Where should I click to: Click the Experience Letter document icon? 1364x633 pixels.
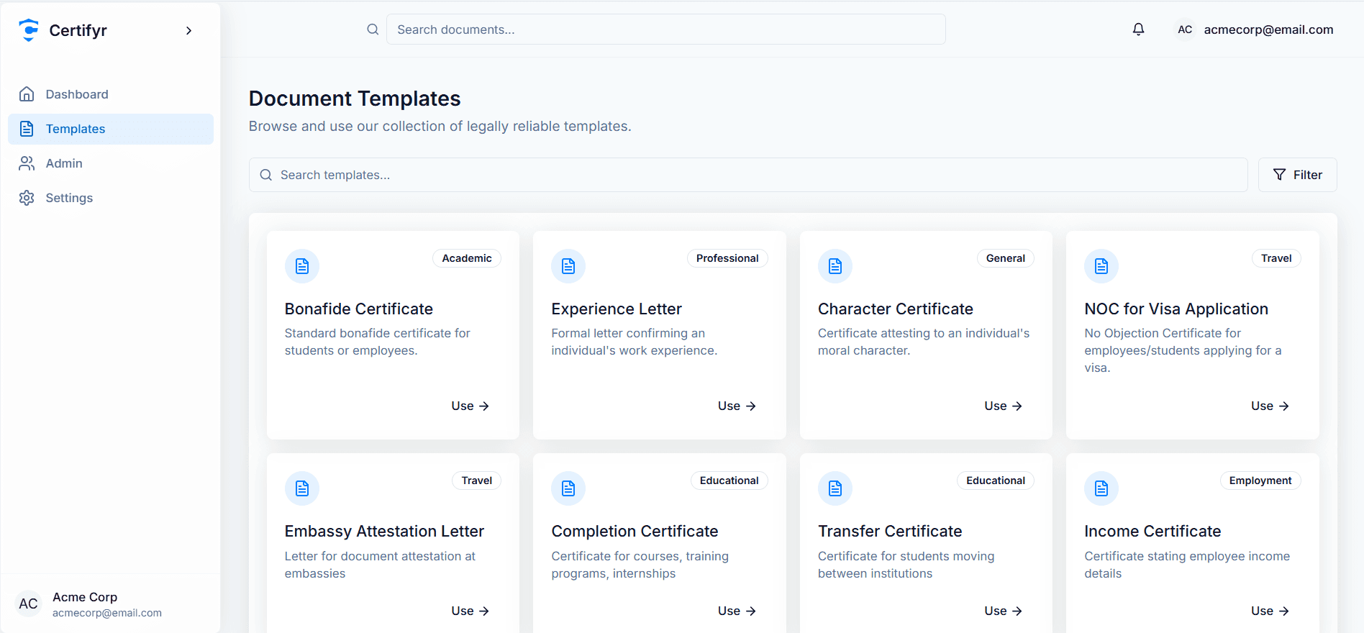click(568, 266)
